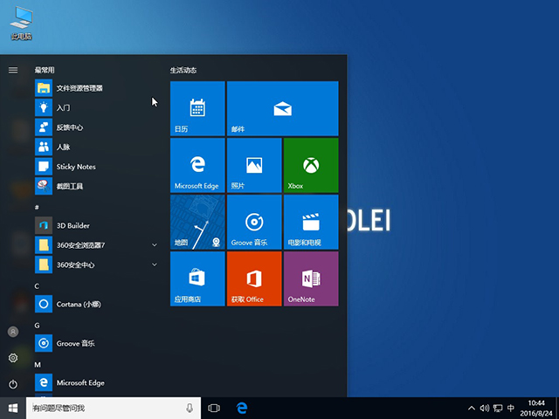This screenshot has height=419, width=559.
Task: Click the Task View taskbar button
Action: 214,408
